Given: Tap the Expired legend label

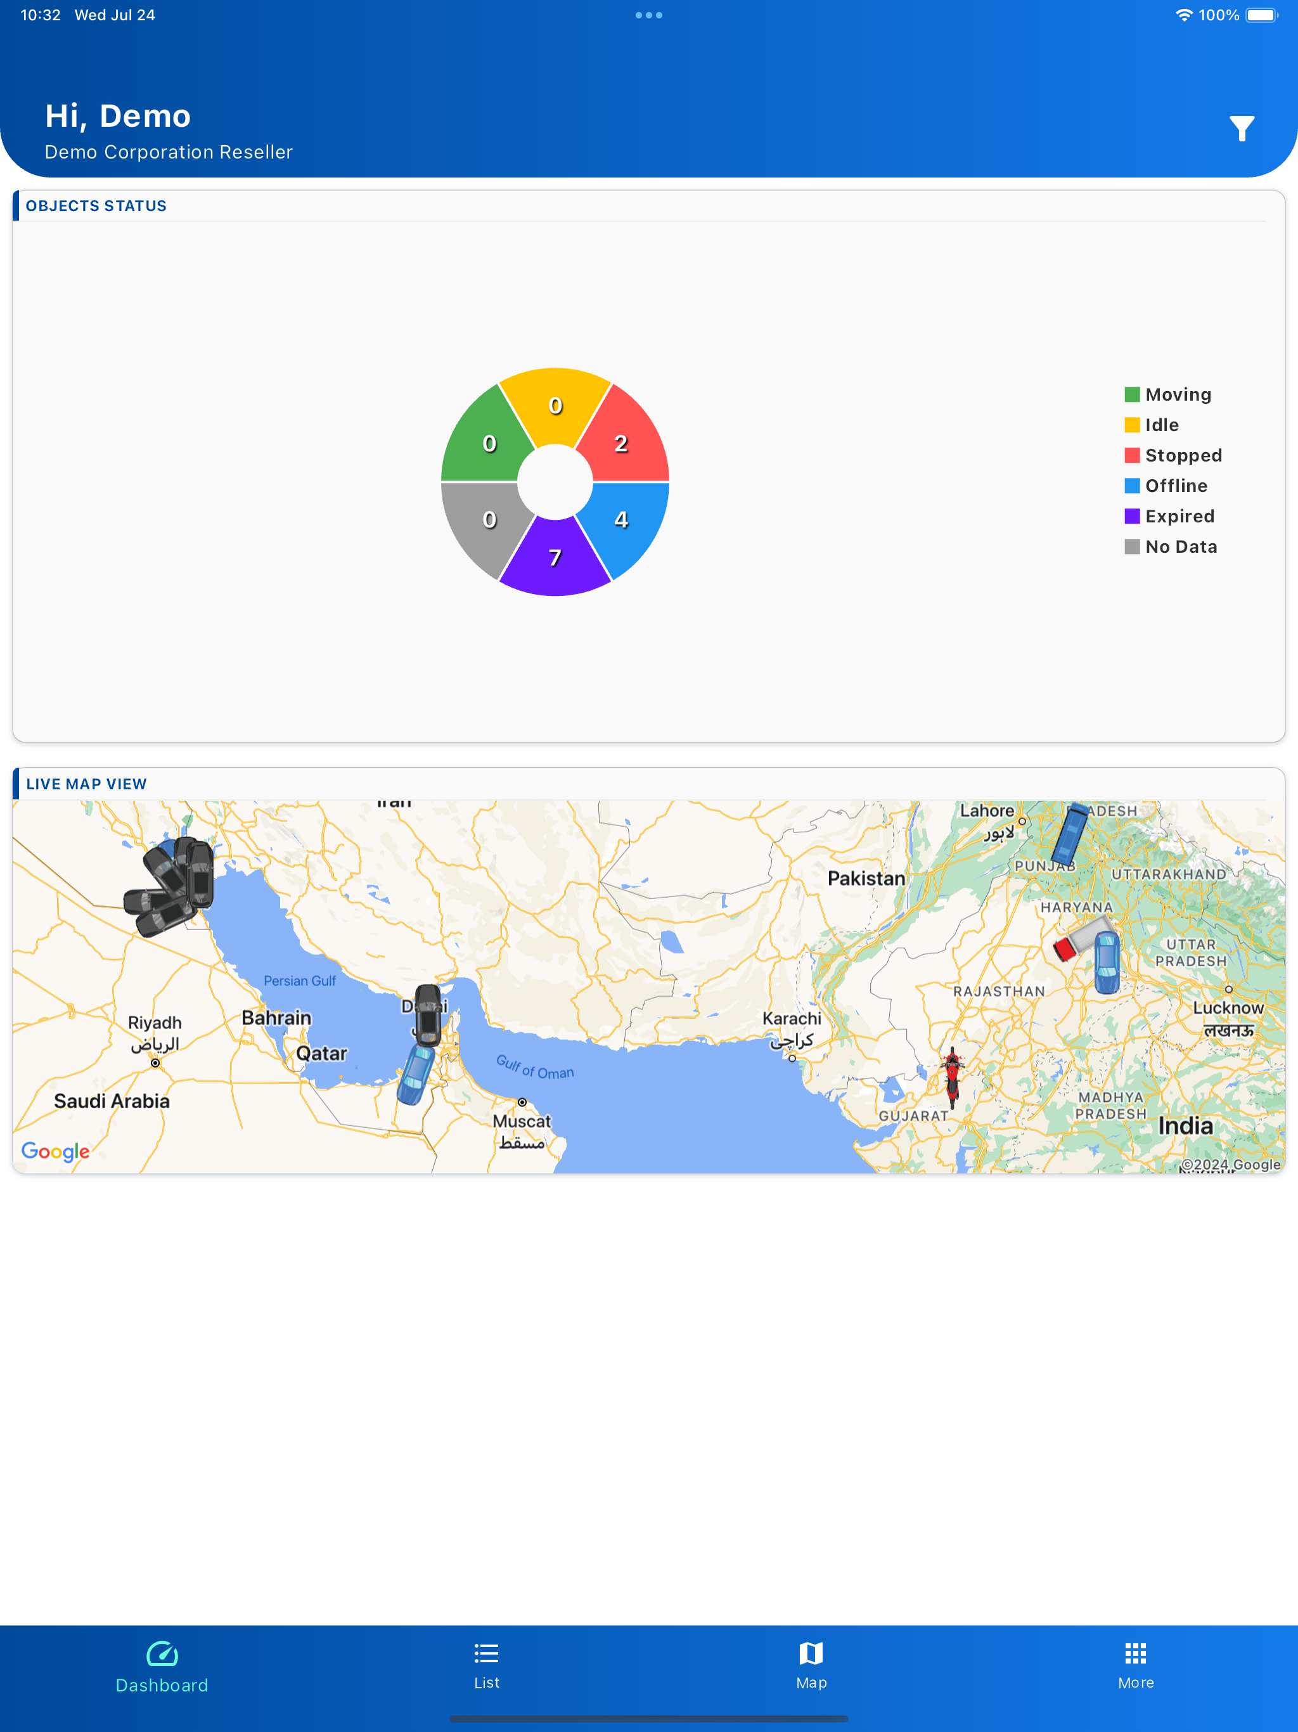Looking at the screenshot, I should (x=1179, y=517).
